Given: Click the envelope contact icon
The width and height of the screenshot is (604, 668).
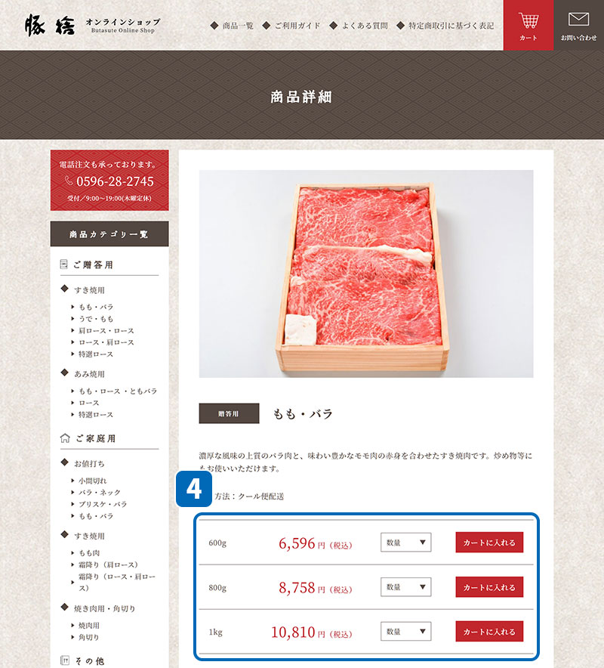Looking at the screenshot, I should click(578, 19).
